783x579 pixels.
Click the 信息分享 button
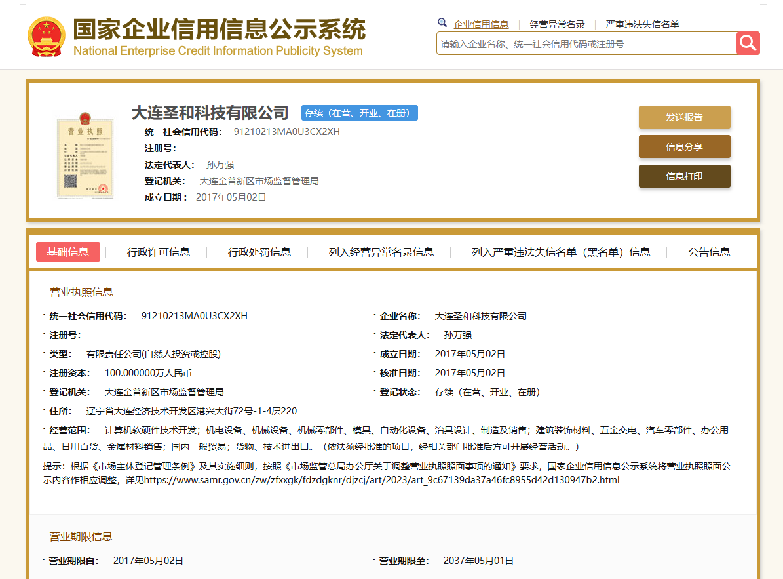coord(684,147)
